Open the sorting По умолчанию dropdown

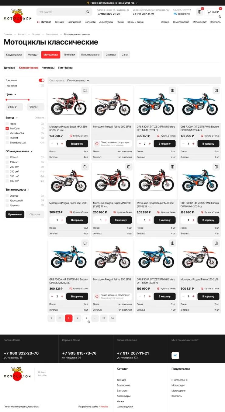[78, 80]
